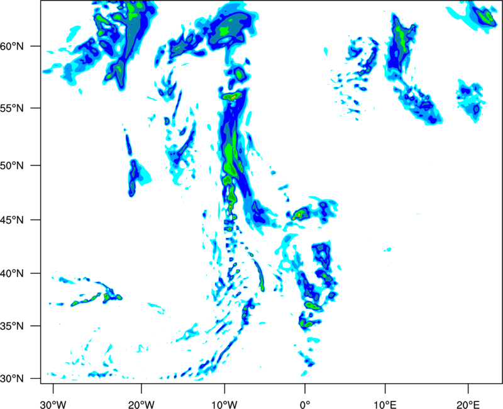503x409 pixels.
Task: Click the 40°N latitude label
Action: (12, 273)
